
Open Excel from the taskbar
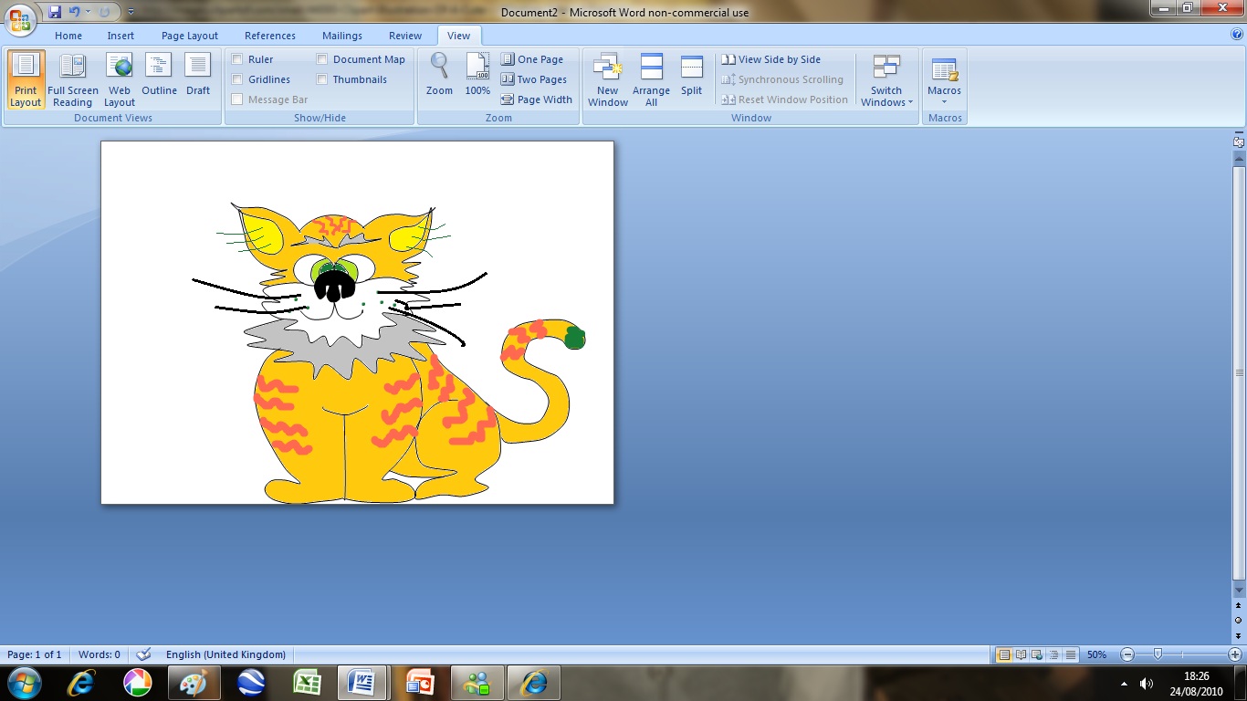pos(307,683)
